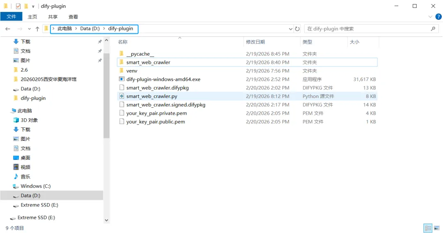Open recent locations dropdown arrow
Image resolution: width=443 pixels, height=233 pixels.
(x=29, y=29)
